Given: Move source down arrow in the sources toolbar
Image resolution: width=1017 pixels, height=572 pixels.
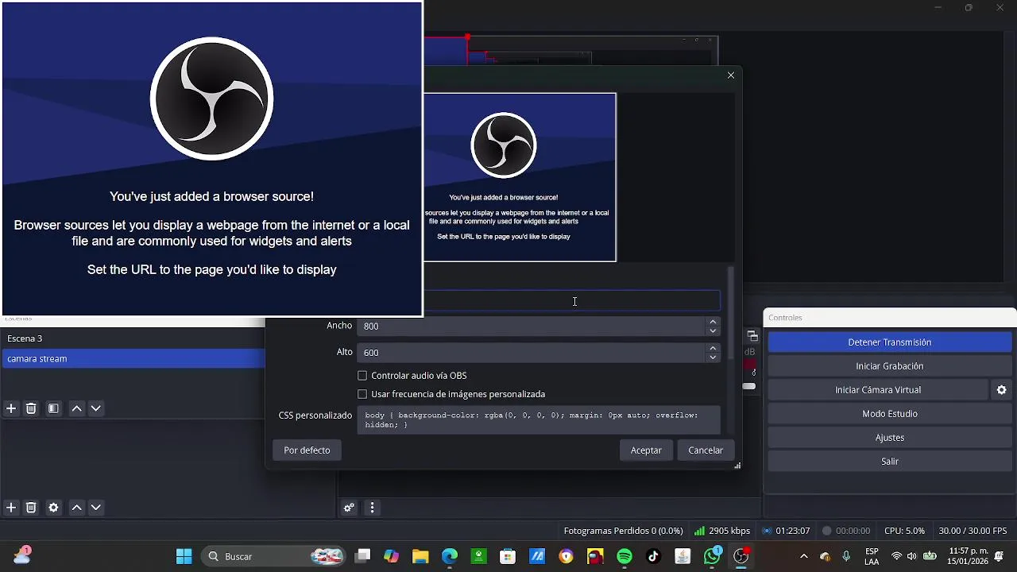Looking at the screenshot, I should click(x=95, y=508).
